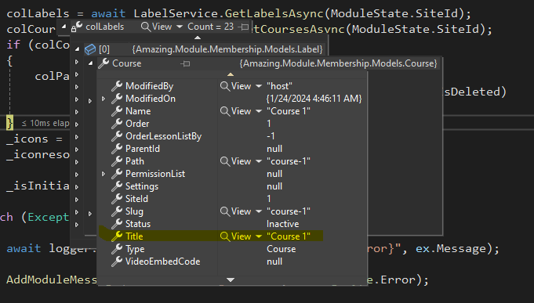Click the wrench icon next to VideoEmbedCode

pyautogui.click(x=117, y=262)
